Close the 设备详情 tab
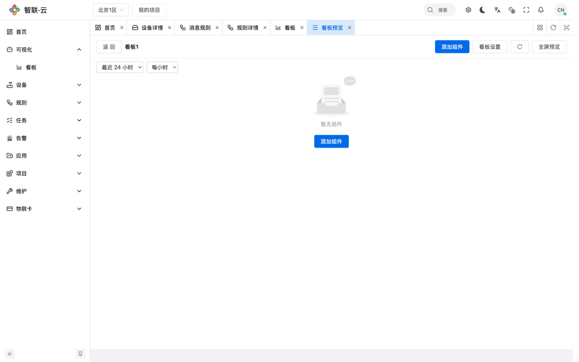 click(169, 28)
